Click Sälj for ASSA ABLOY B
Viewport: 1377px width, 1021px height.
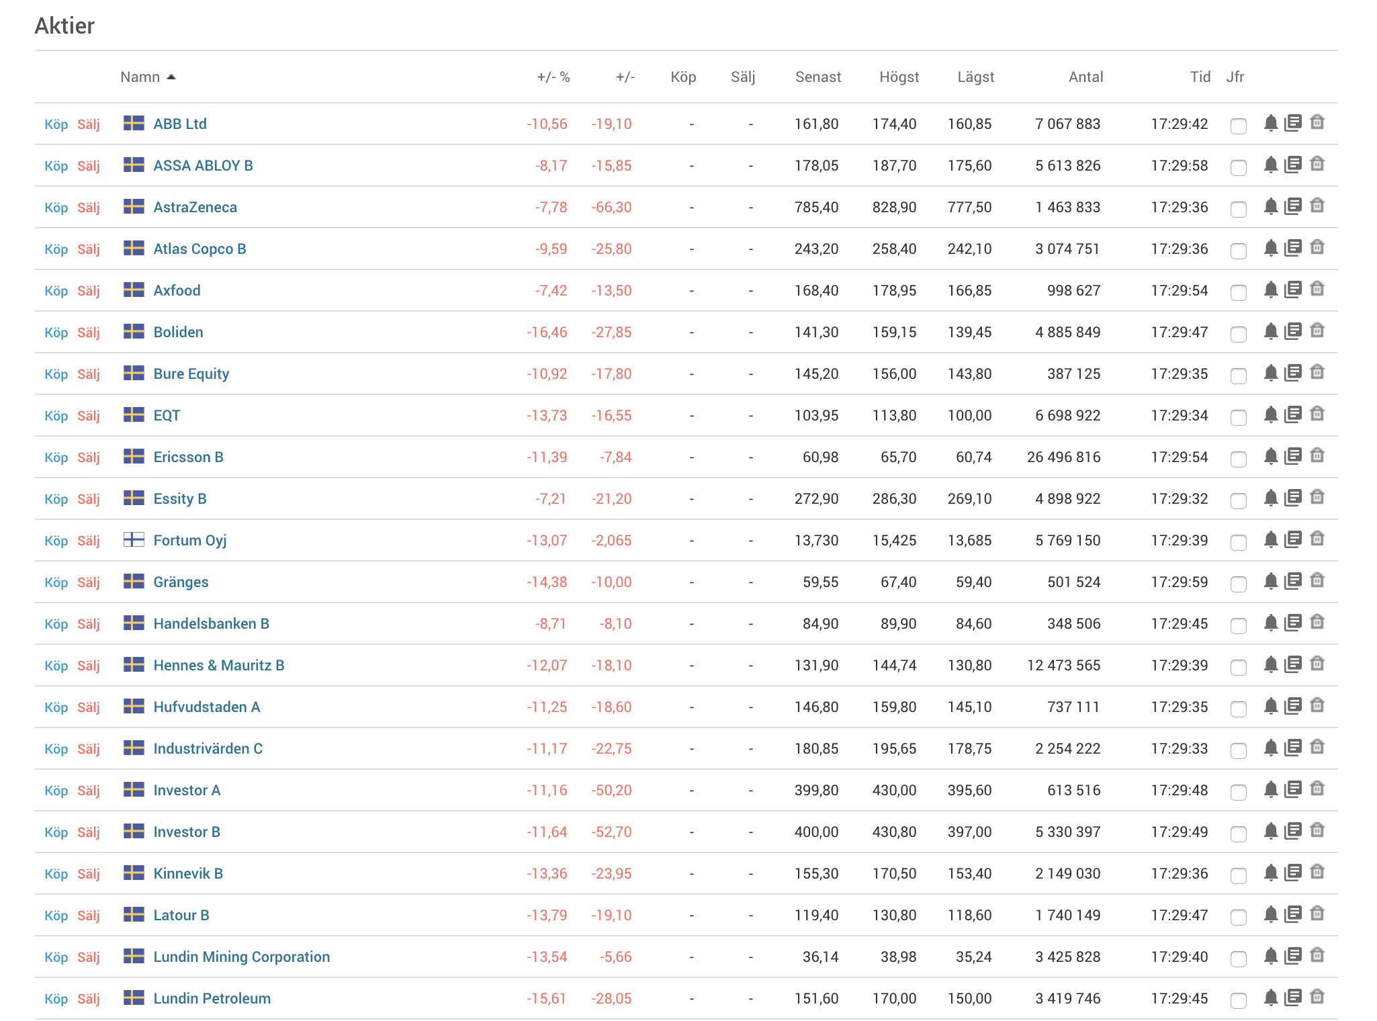[x=89, y=166]
